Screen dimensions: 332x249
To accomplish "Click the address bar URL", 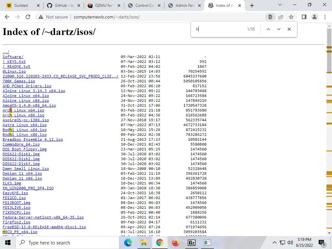I will [x=106, y=17].
